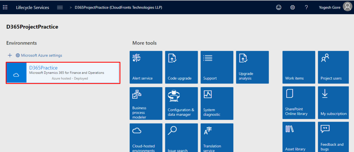354x152 pixels.
Task: Open the Code upgrade tile
Action: click(181, 67)
